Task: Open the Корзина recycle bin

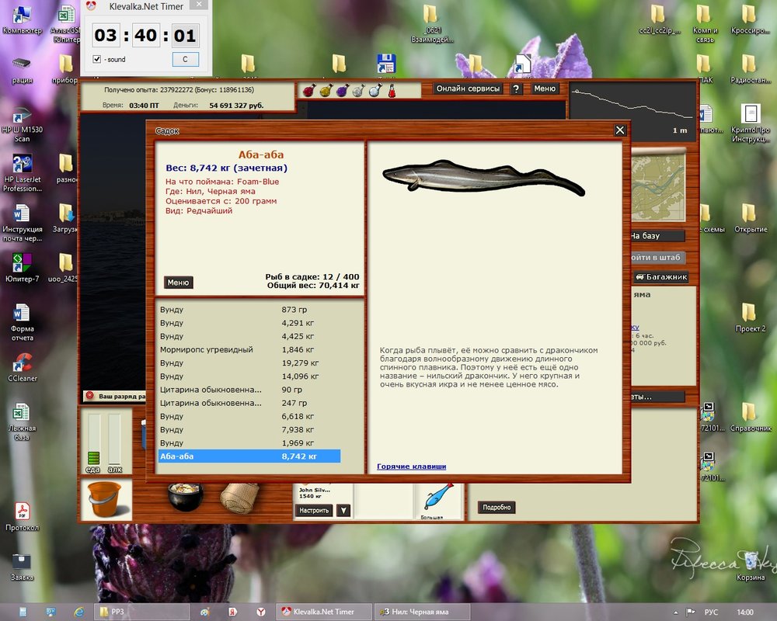Action: pos(751,567)
